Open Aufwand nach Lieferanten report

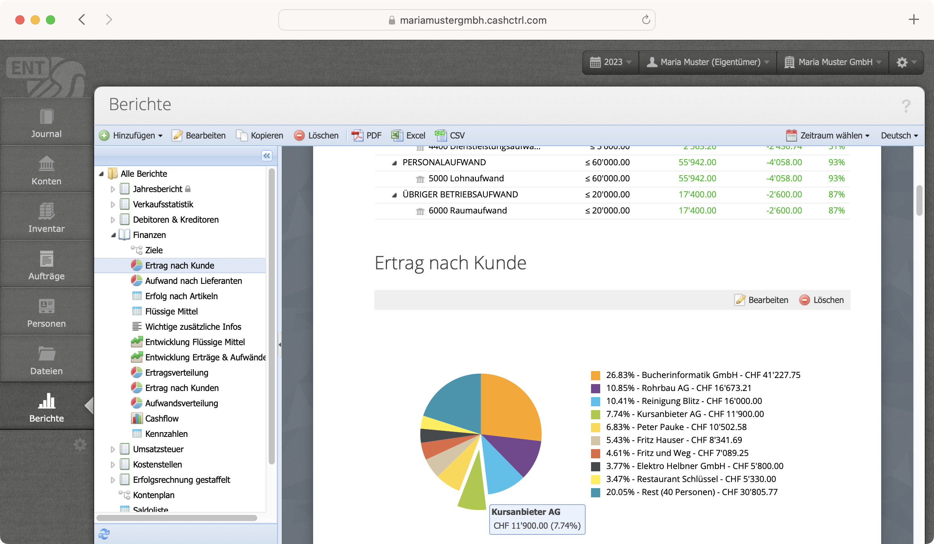pyautogui.click(x=193, y=281)
